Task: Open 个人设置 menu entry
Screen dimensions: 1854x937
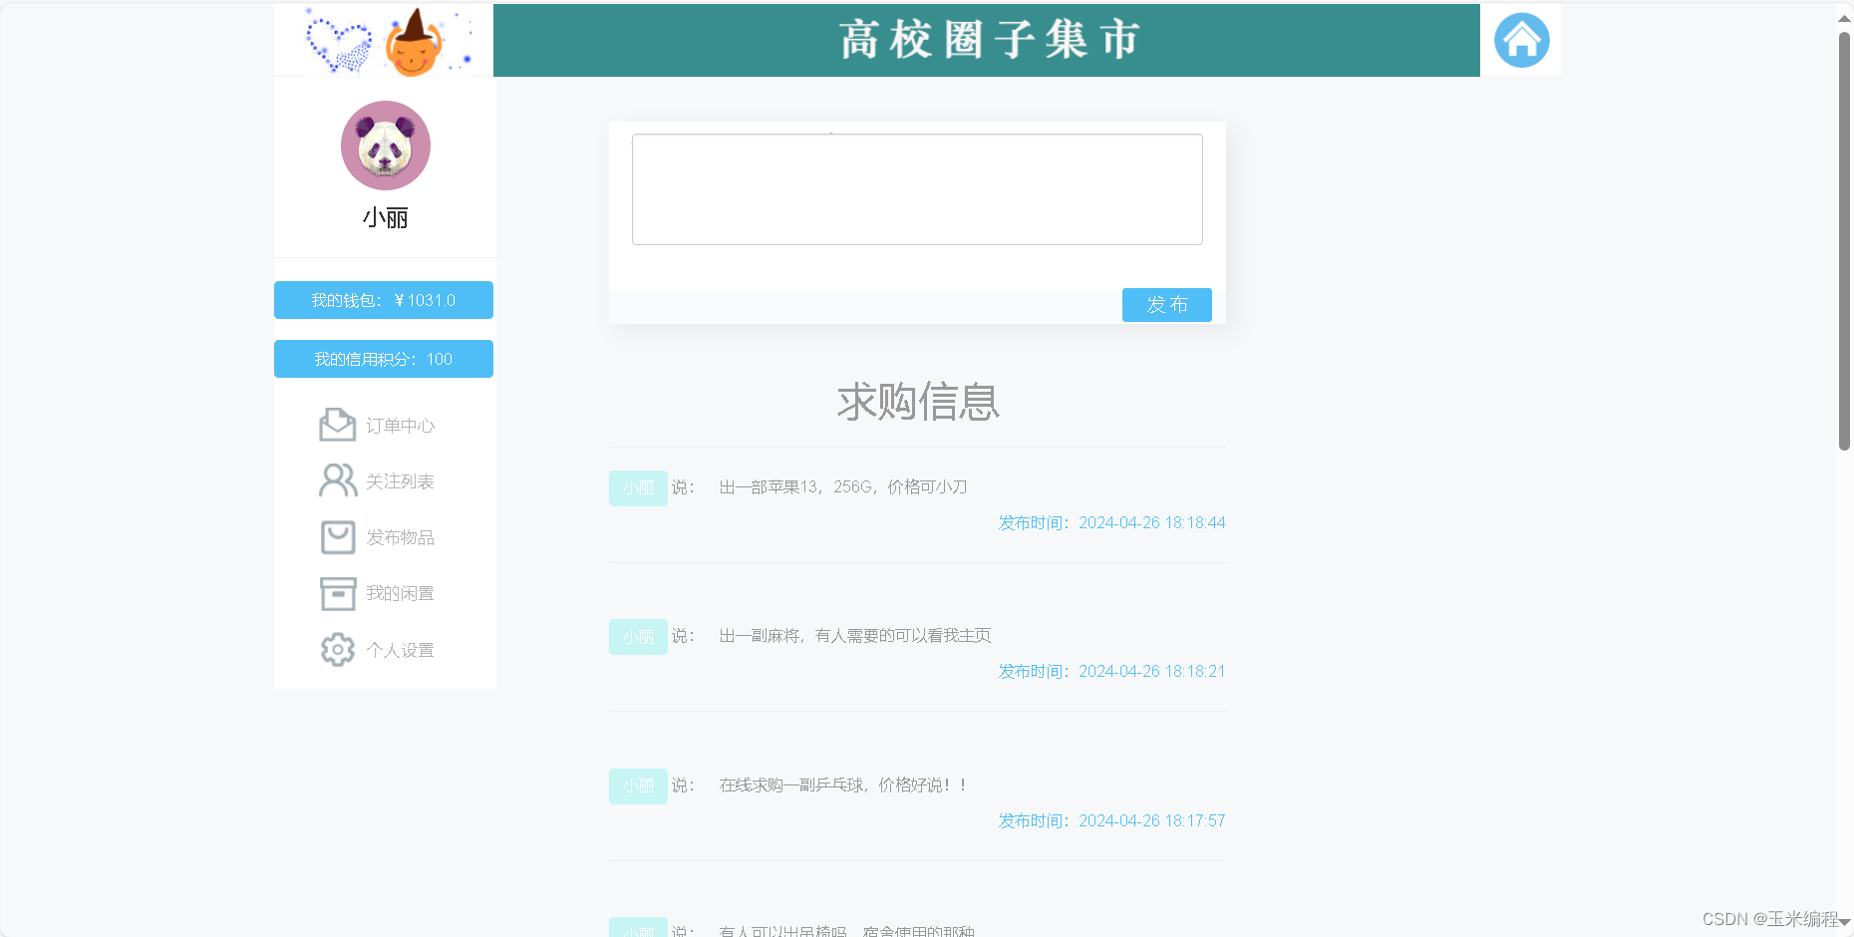Action: pyautogui.click(x=400, y=650)
